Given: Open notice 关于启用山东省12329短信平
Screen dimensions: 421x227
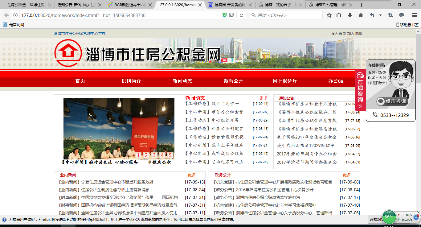Looking at the screenshot, I should pos(306,145).
